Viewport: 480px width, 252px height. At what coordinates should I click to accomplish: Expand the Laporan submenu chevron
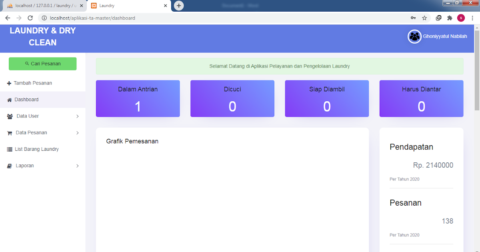(x=77, y=166)
